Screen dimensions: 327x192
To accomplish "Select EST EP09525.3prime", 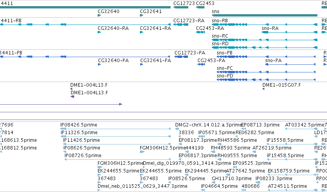I will 235,167.
